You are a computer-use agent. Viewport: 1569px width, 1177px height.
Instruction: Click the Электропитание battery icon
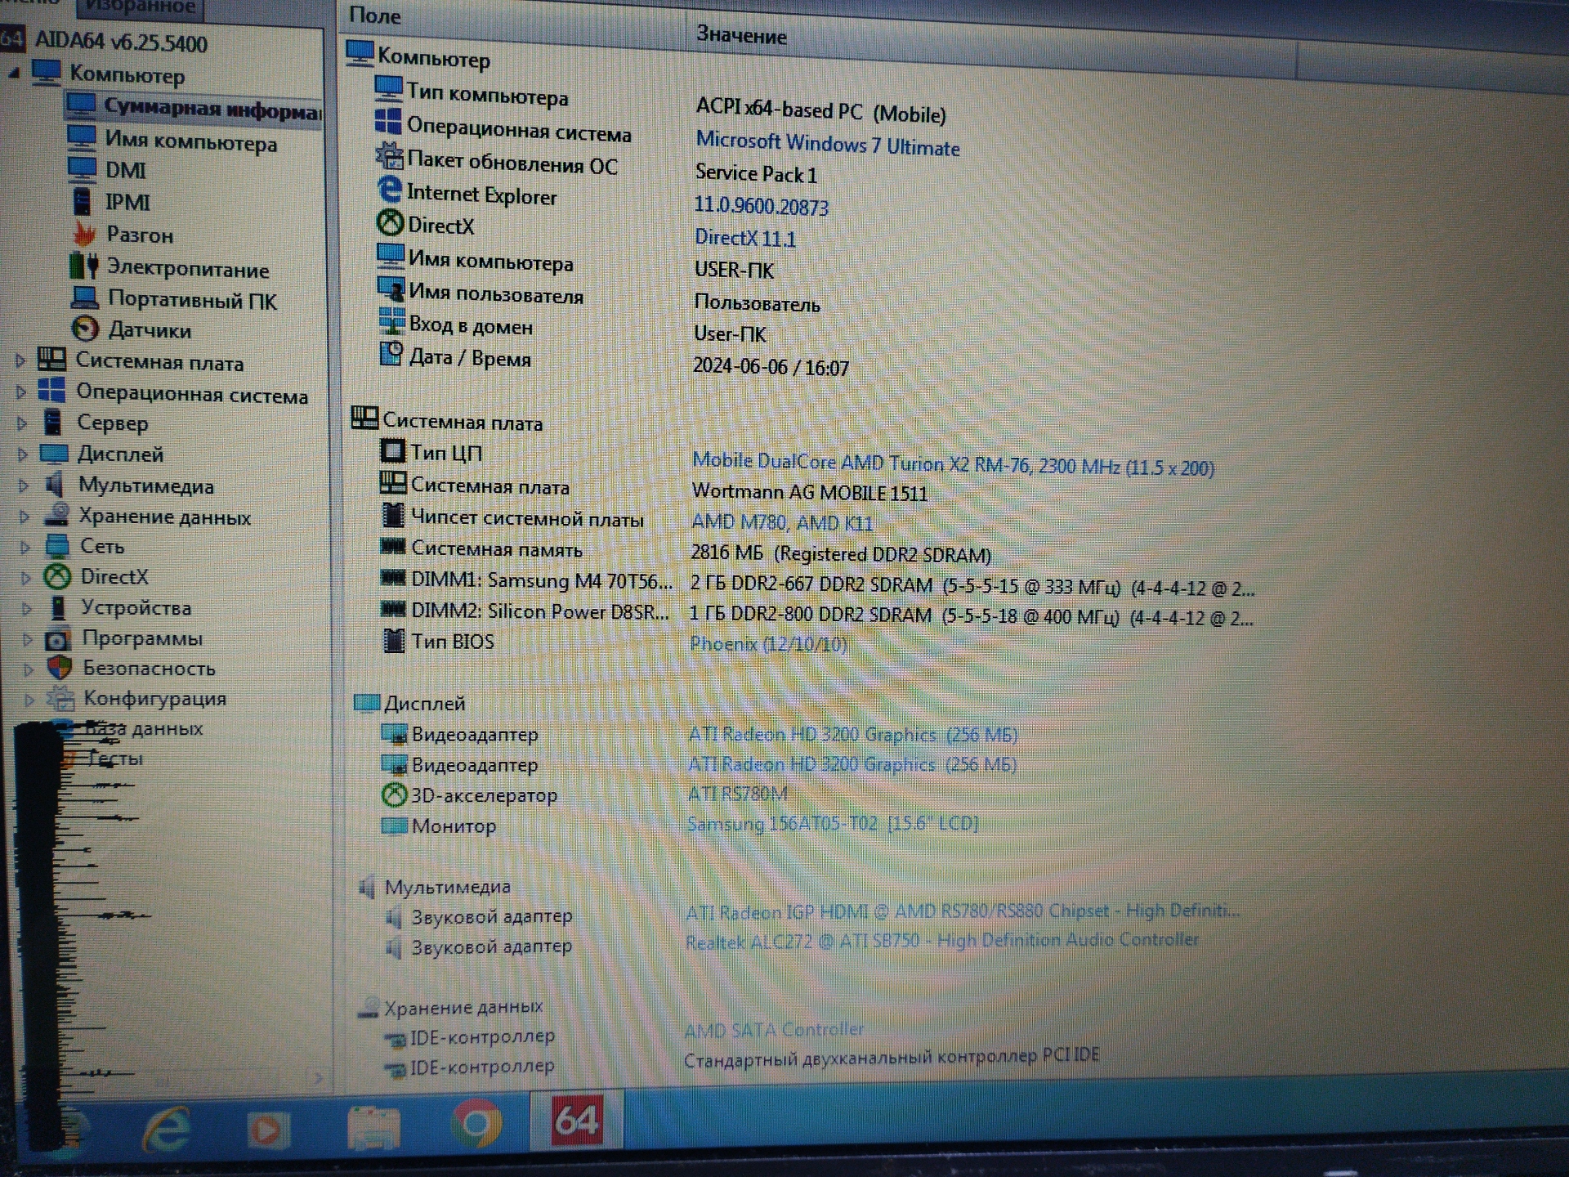pos(84,266)
